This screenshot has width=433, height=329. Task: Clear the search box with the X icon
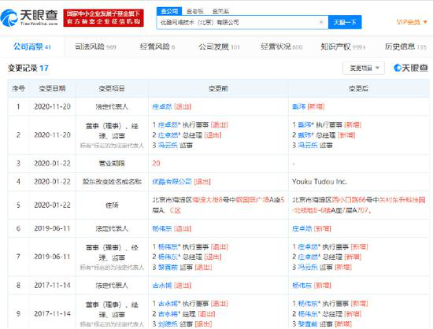click(321, 22)
